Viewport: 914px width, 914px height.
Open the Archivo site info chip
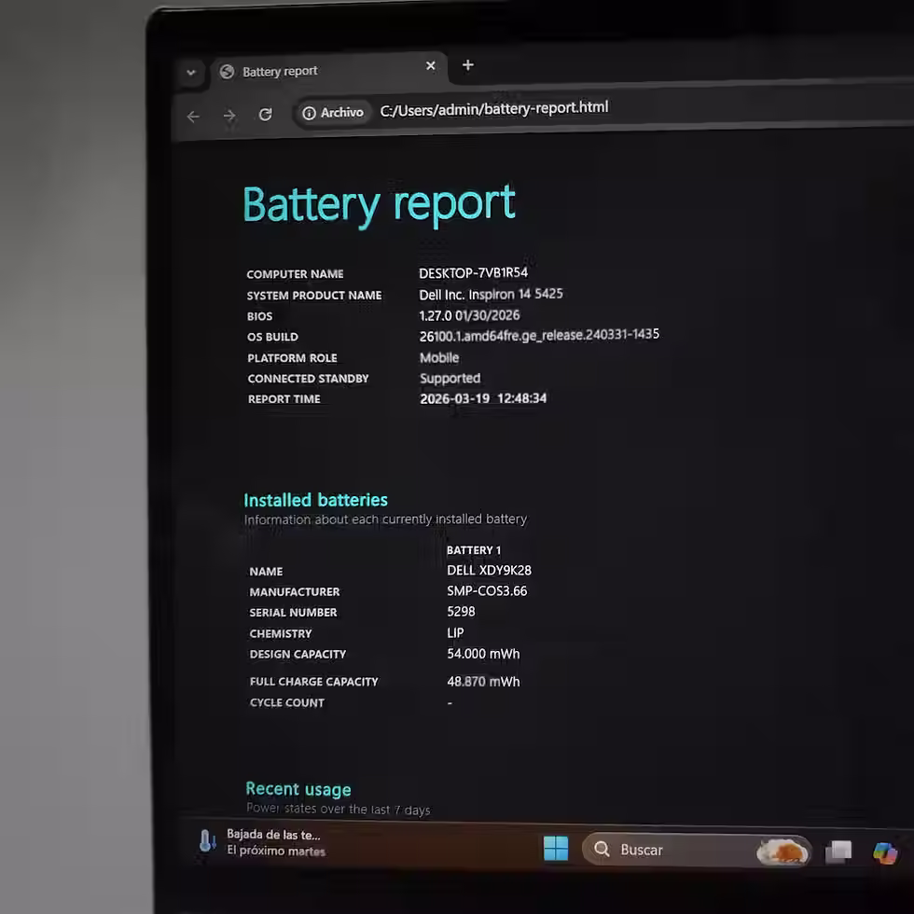(x=332, y=112)
